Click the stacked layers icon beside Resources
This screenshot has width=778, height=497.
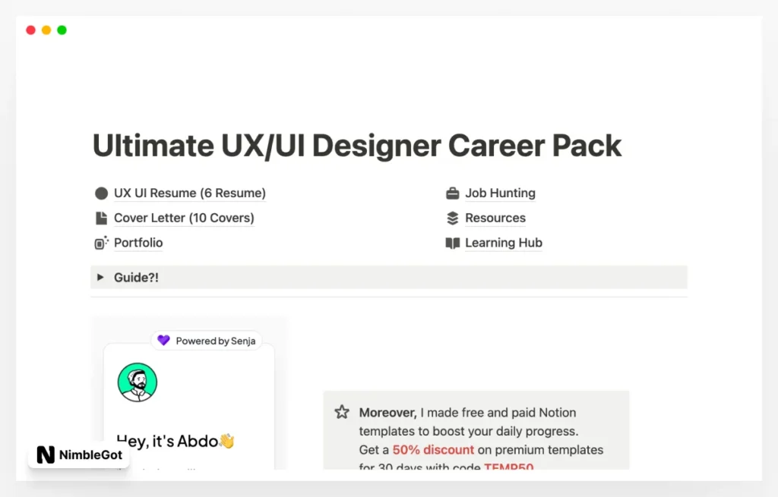tap(452, 218)
